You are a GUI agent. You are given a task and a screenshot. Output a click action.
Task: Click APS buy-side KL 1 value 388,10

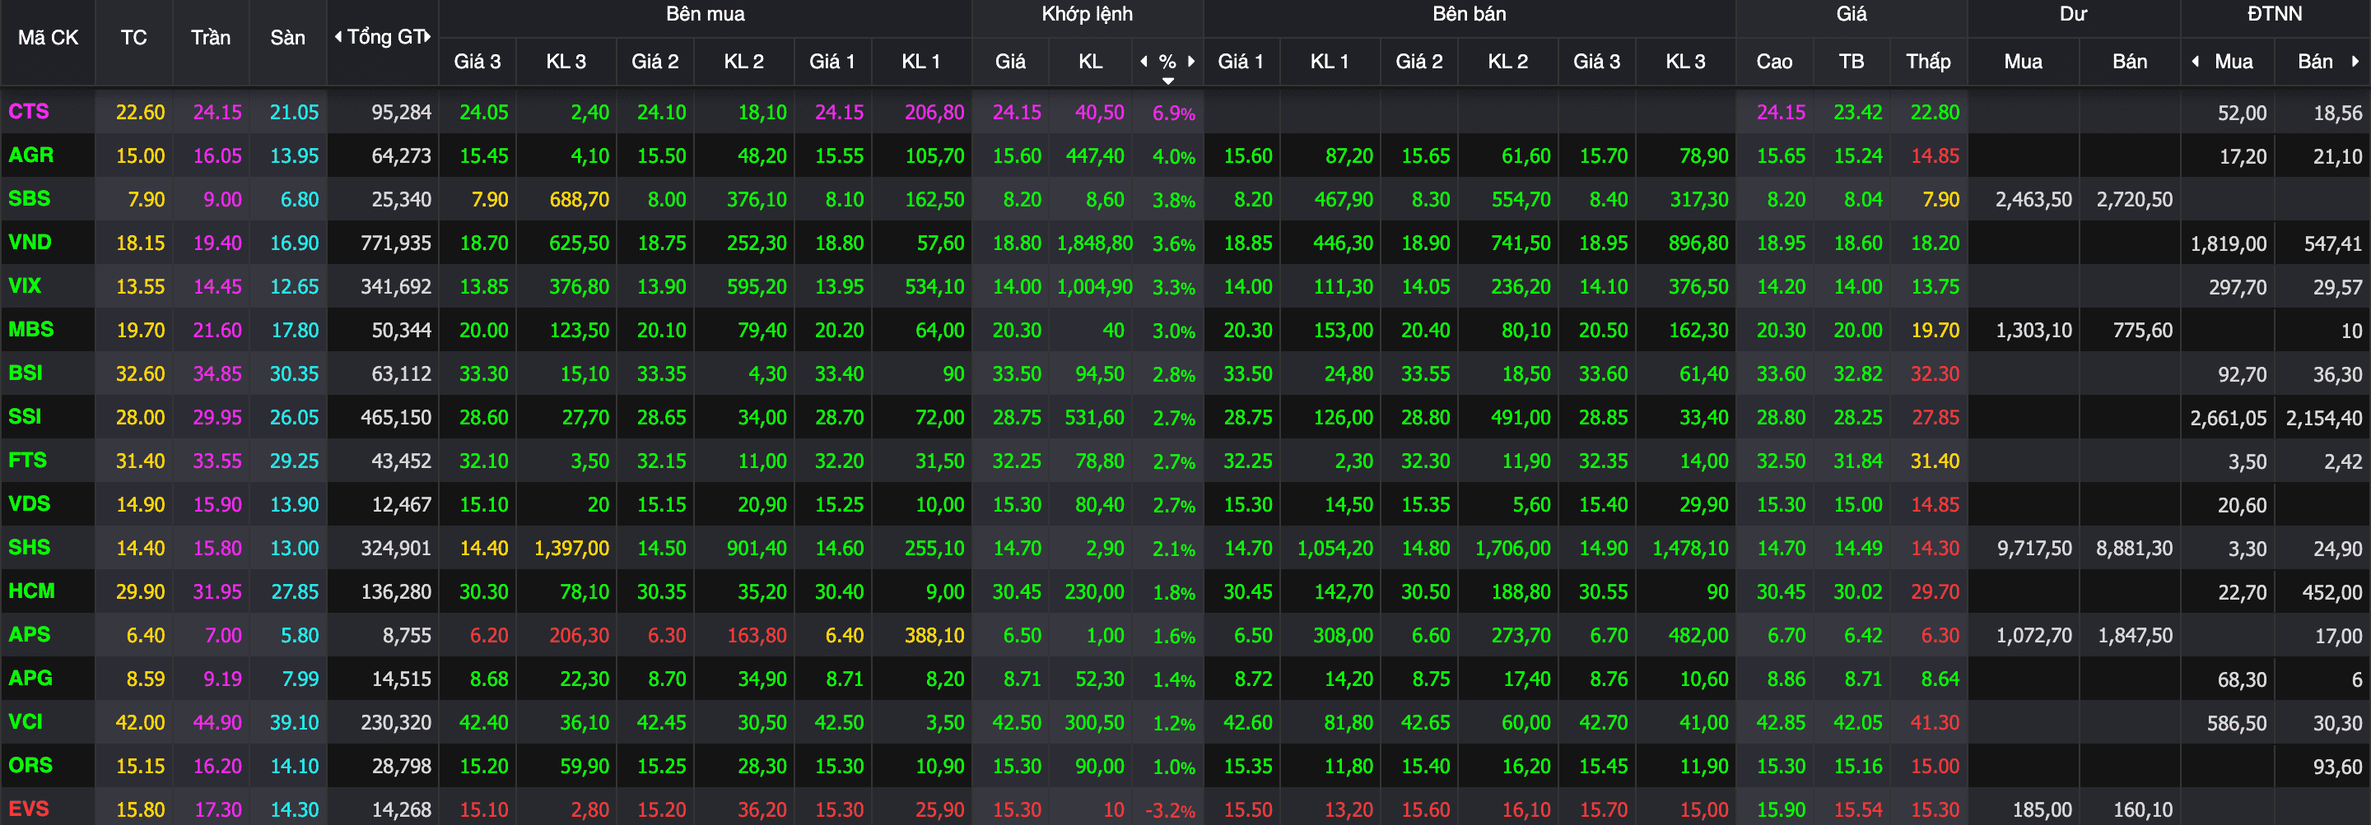pyautogui.click(x=934, y=636)
